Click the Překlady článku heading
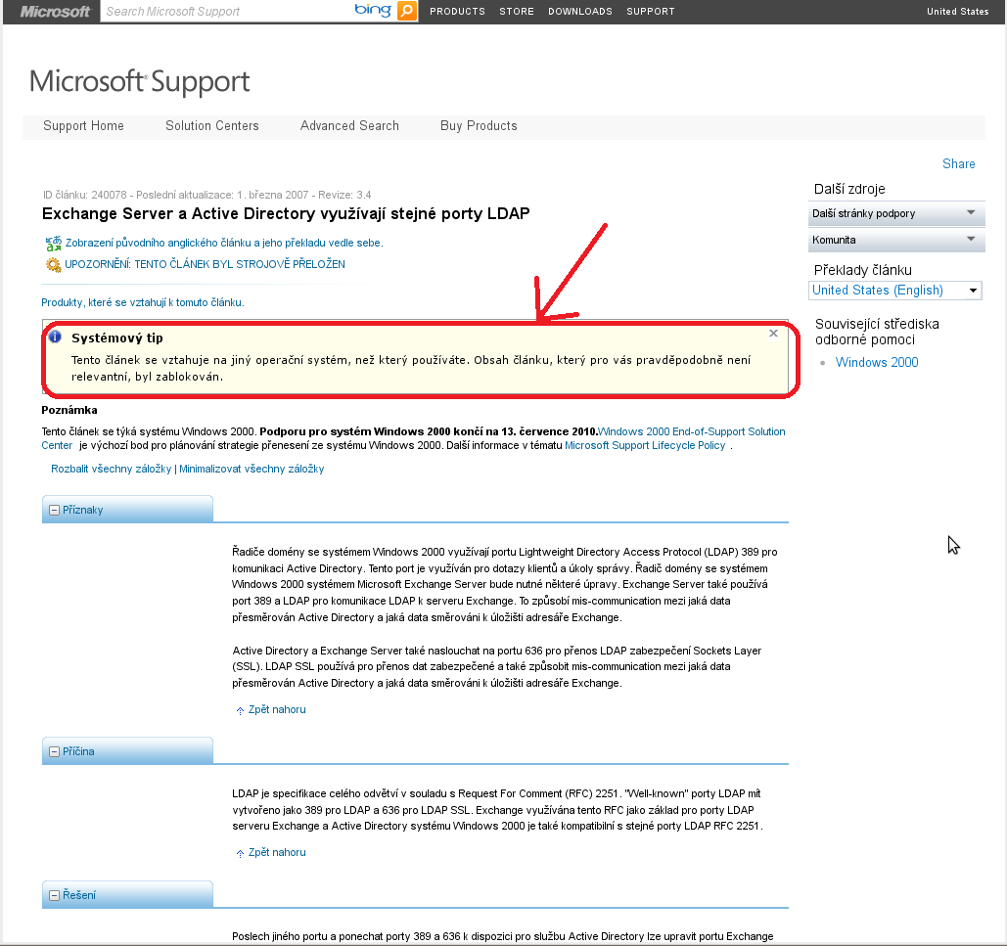Screen dimensions: 1007x946 [x=862, y=270]
